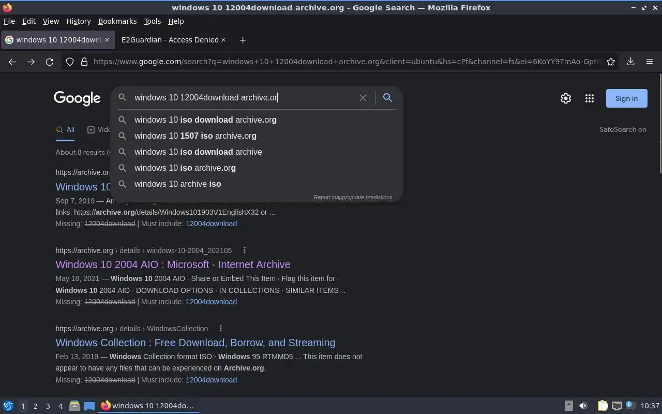Open the taskbar application launcher icon
Screen dimensions: 662x414
click(x=8, y=406)
